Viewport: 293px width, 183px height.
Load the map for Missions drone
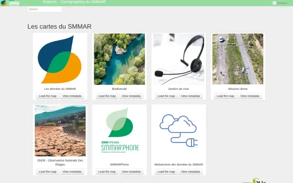(225, 96)
